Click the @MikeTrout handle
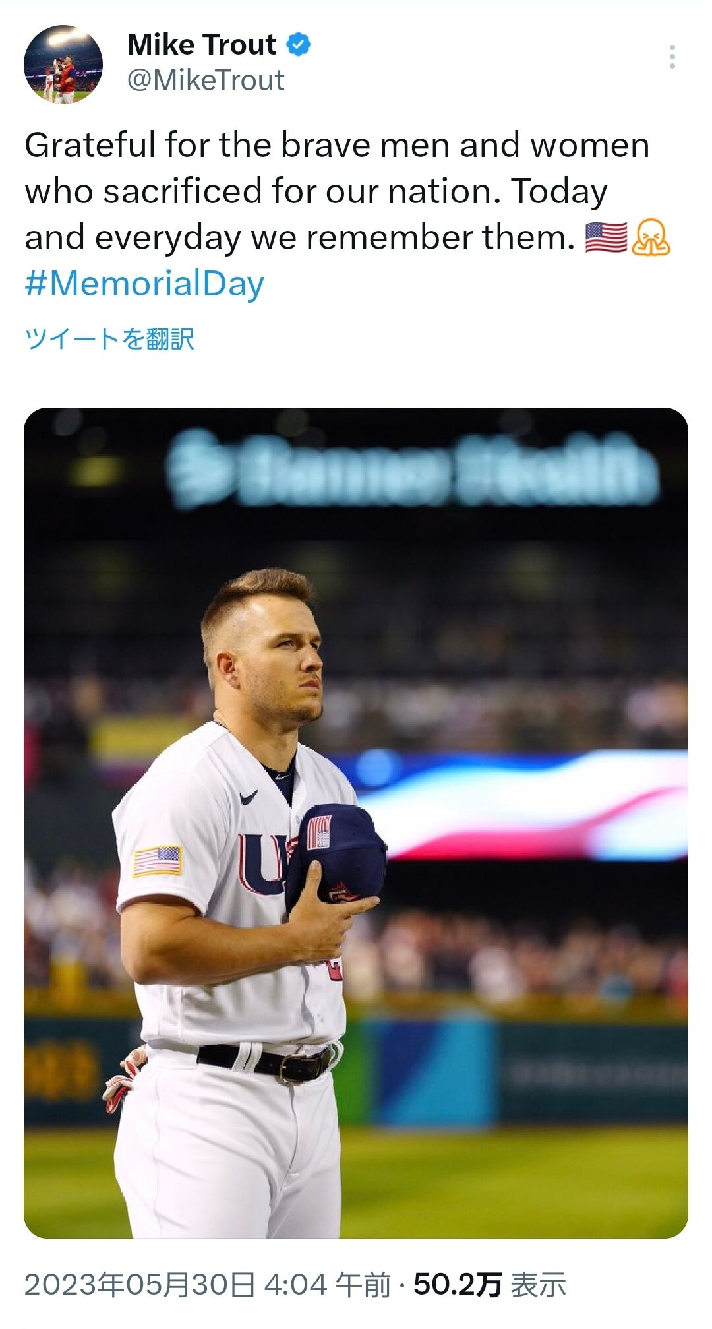 coord(206,80)
